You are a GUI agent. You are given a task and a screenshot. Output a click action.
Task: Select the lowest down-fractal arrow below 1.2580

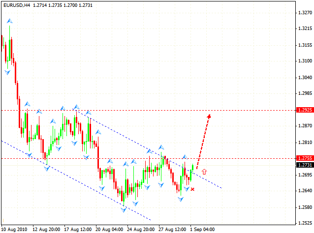point(124,210)
